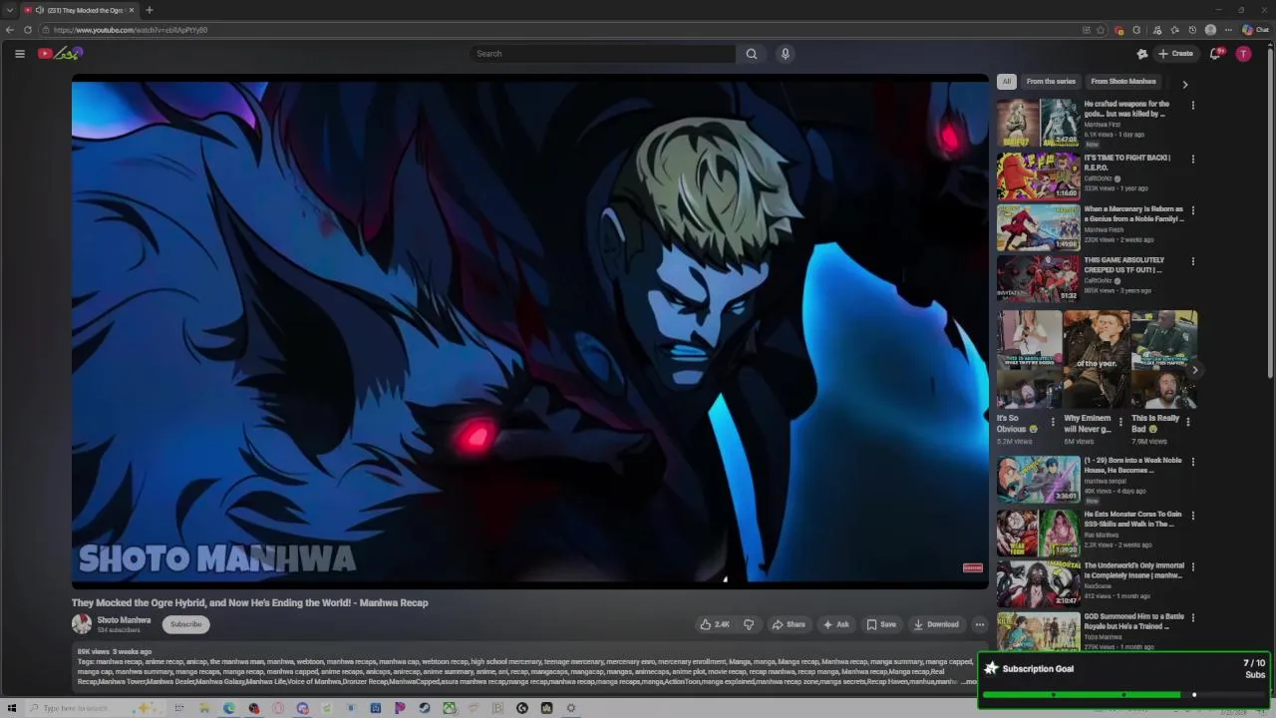Image resolution: width=1276 pixels, height=718 pixels.
Task: Go to YouTube home via logo
Action: [60, 54]
